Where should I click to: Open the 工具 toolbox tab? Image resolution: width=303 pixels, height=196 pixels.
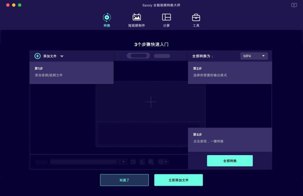pos(196,20)
